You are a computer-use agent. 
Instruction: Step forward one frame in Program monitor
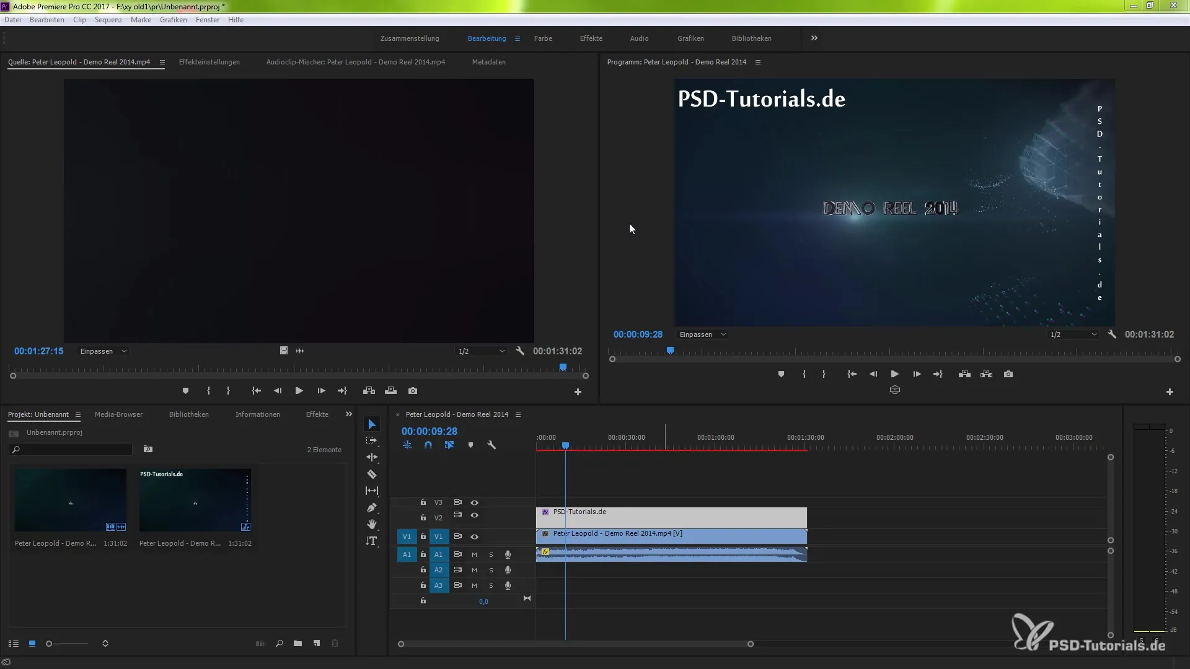coord(917,374)
